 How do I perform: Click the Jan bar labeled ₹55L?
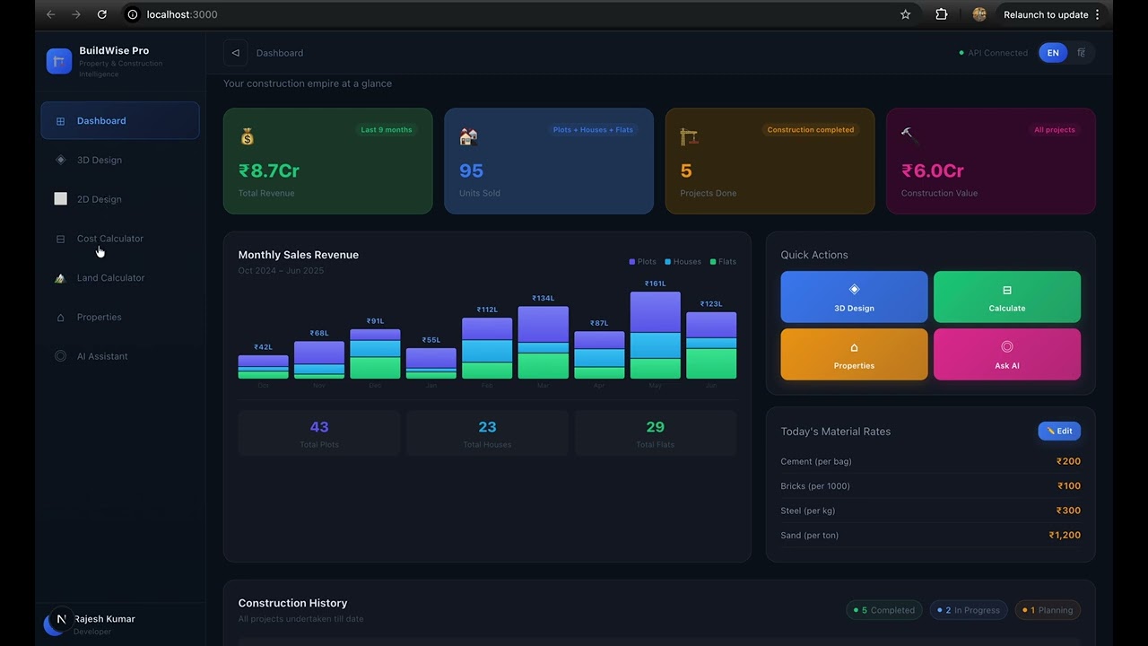[x=431, y=363]
